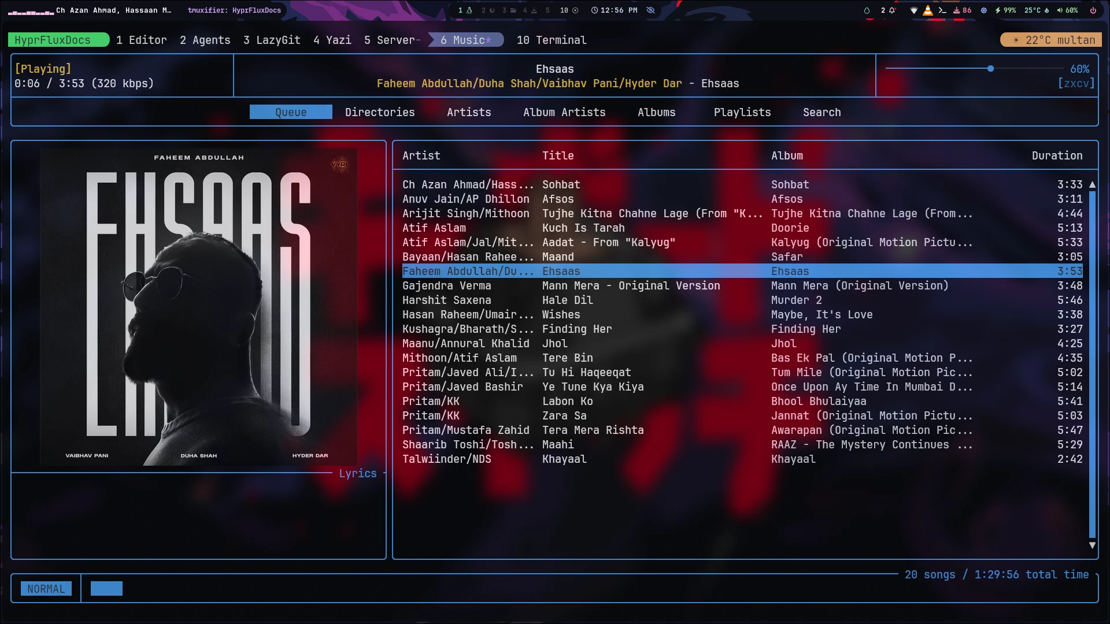Viewport: 1110px width, 624px height.
Task: Select Mann Mera - Original Version
Action: pyautogui.click(x=742, y=285)
